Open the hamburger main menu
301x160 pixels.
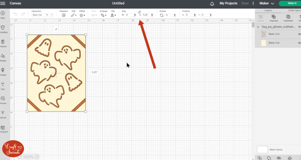tap(3, 3)
